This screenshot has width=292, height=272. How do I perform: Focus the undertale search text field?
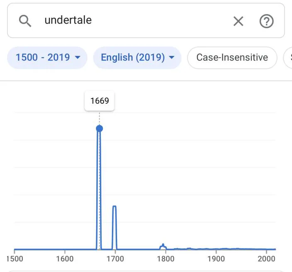point(133,21)
